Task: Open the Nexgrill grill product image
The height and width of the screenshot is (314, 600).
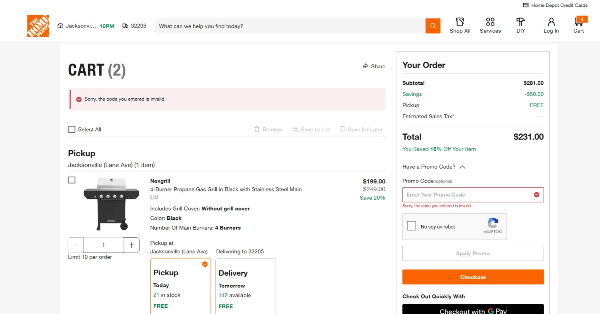Action: [111, 204]
